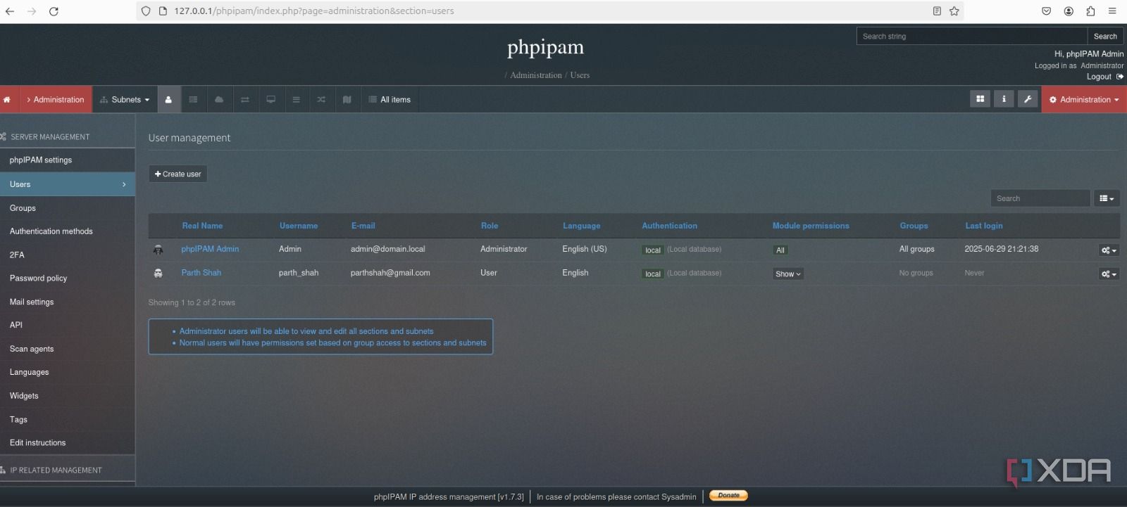Open the VLAN list icon in toolbar

[x=193, y=100]
